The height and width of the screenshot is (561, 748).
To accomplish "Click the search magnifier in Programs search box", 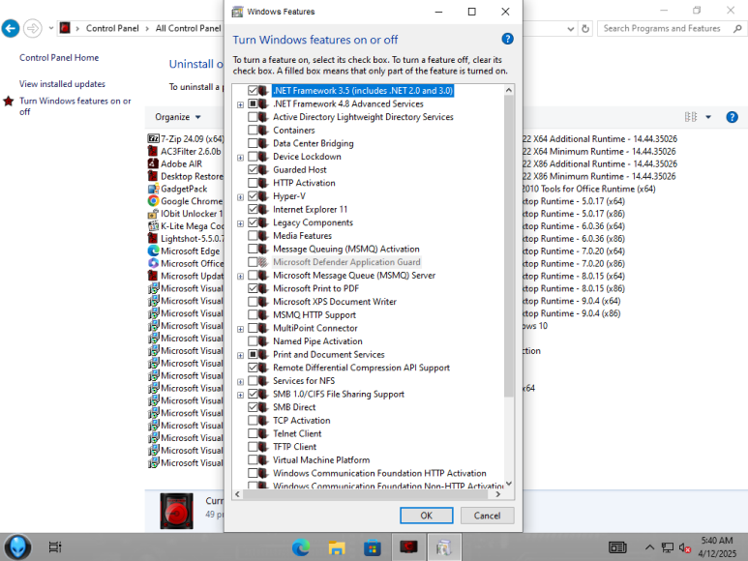I will click(x=737, y=29).
